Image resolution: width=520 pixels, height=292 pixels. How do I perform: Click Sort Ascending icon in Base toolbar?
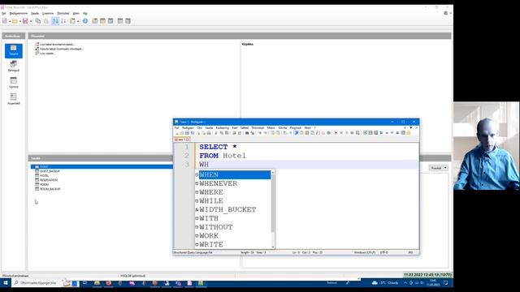click(55, 21)
